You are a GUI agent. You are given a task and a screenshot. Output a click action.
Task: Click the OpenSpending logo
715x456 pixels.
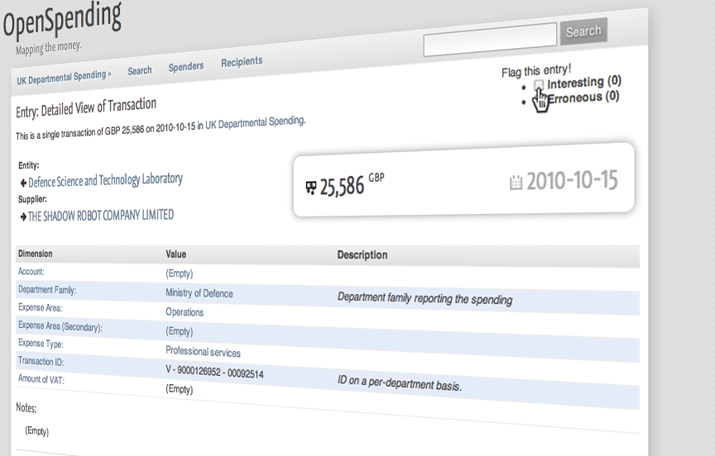[x=62, y=20]
